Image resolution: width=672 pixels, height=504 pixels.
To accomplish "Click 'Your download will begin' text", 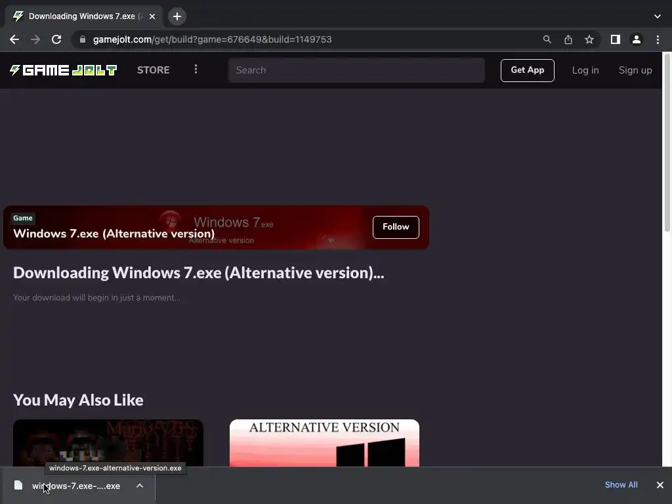I will pos(96,297).
